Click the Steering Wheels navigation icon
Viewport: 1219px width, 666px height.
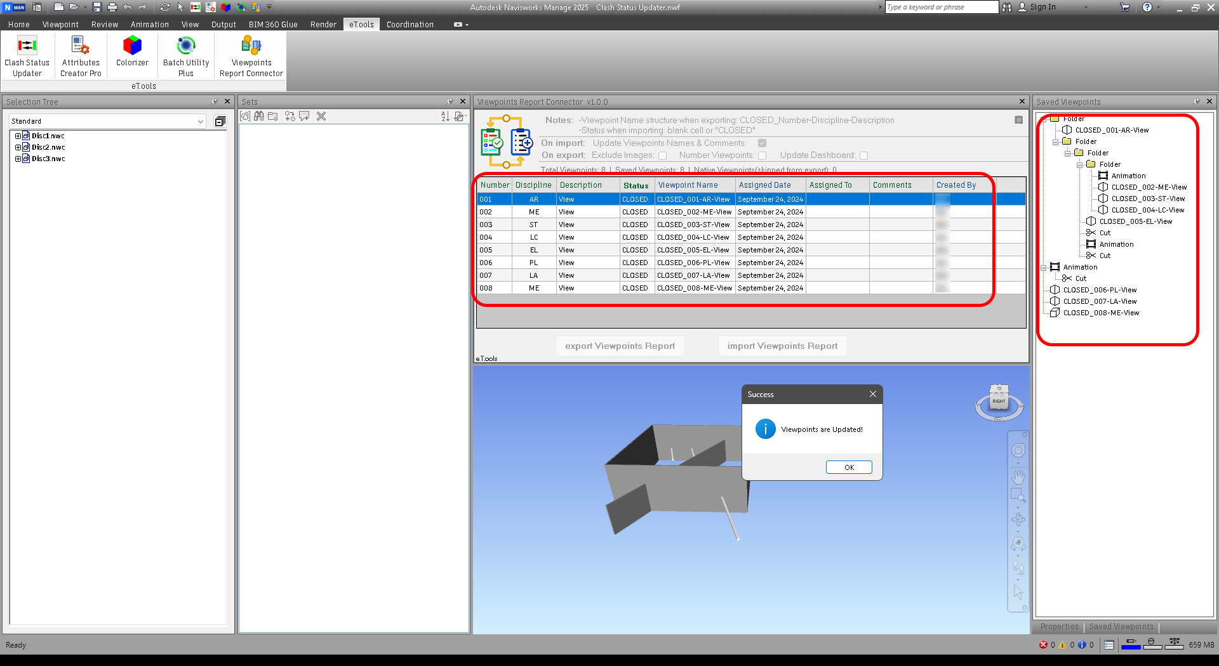point(1018,450)
